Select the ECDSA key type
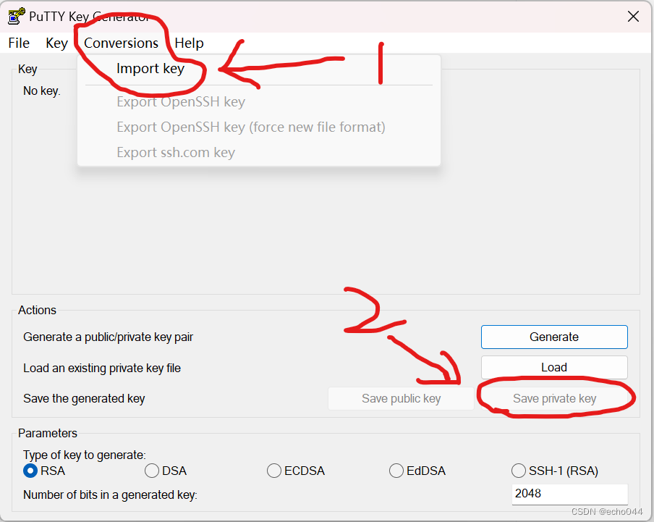 (x=295, y=471)
